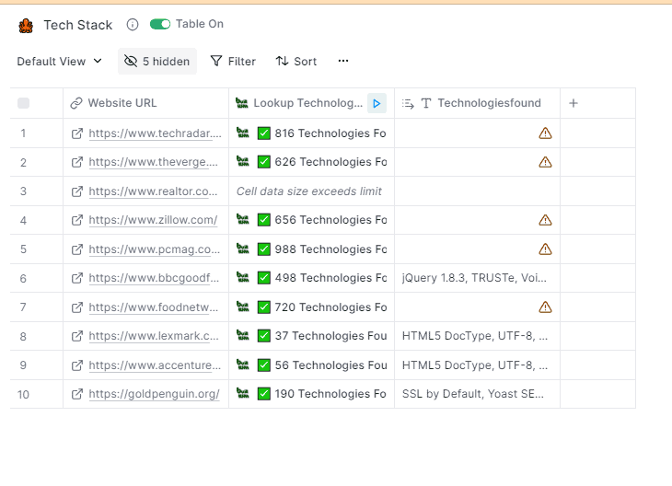Open the bbcgoodf link external icon
This screenshot has height=486, width=672.
click(77, 278)
